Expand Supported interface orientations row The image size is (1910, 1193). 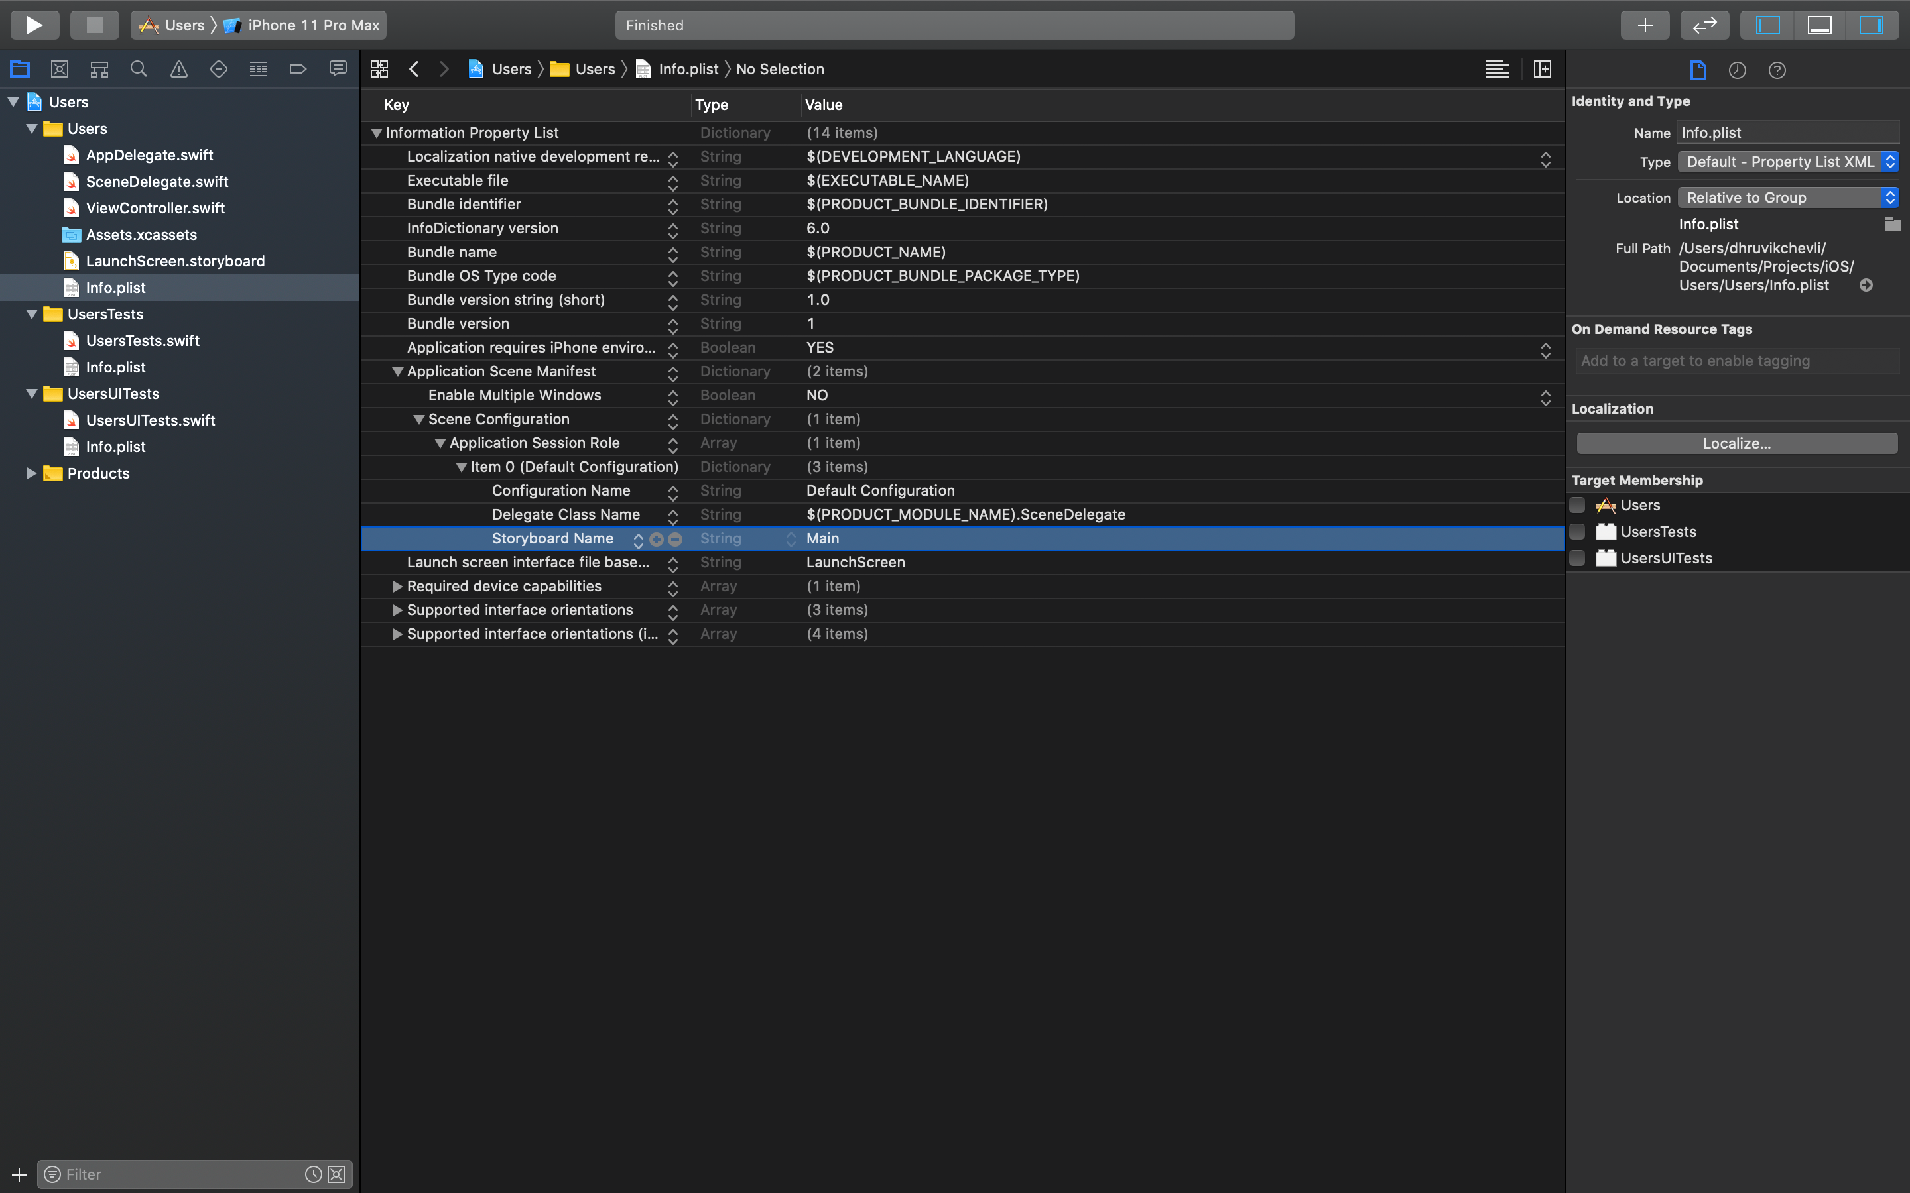point(398,610)
